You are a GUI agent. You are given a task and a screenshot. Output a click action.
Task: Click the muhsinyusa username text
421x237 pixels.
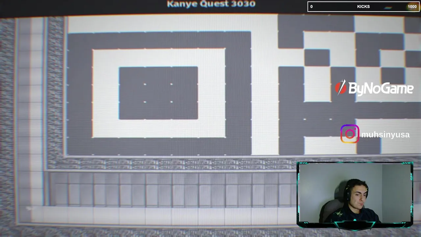tap(385, 135)
